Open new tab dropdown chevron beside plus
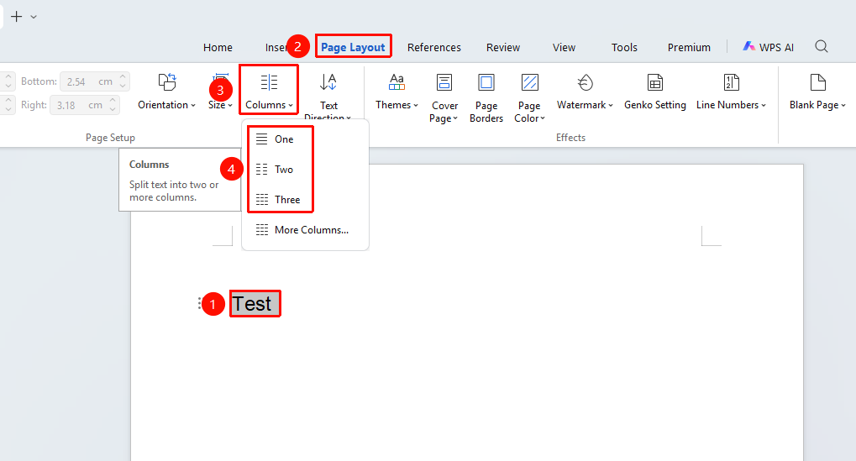Viewport: 856px width, 461px height. pyautogui.click(x=34, y=17)
